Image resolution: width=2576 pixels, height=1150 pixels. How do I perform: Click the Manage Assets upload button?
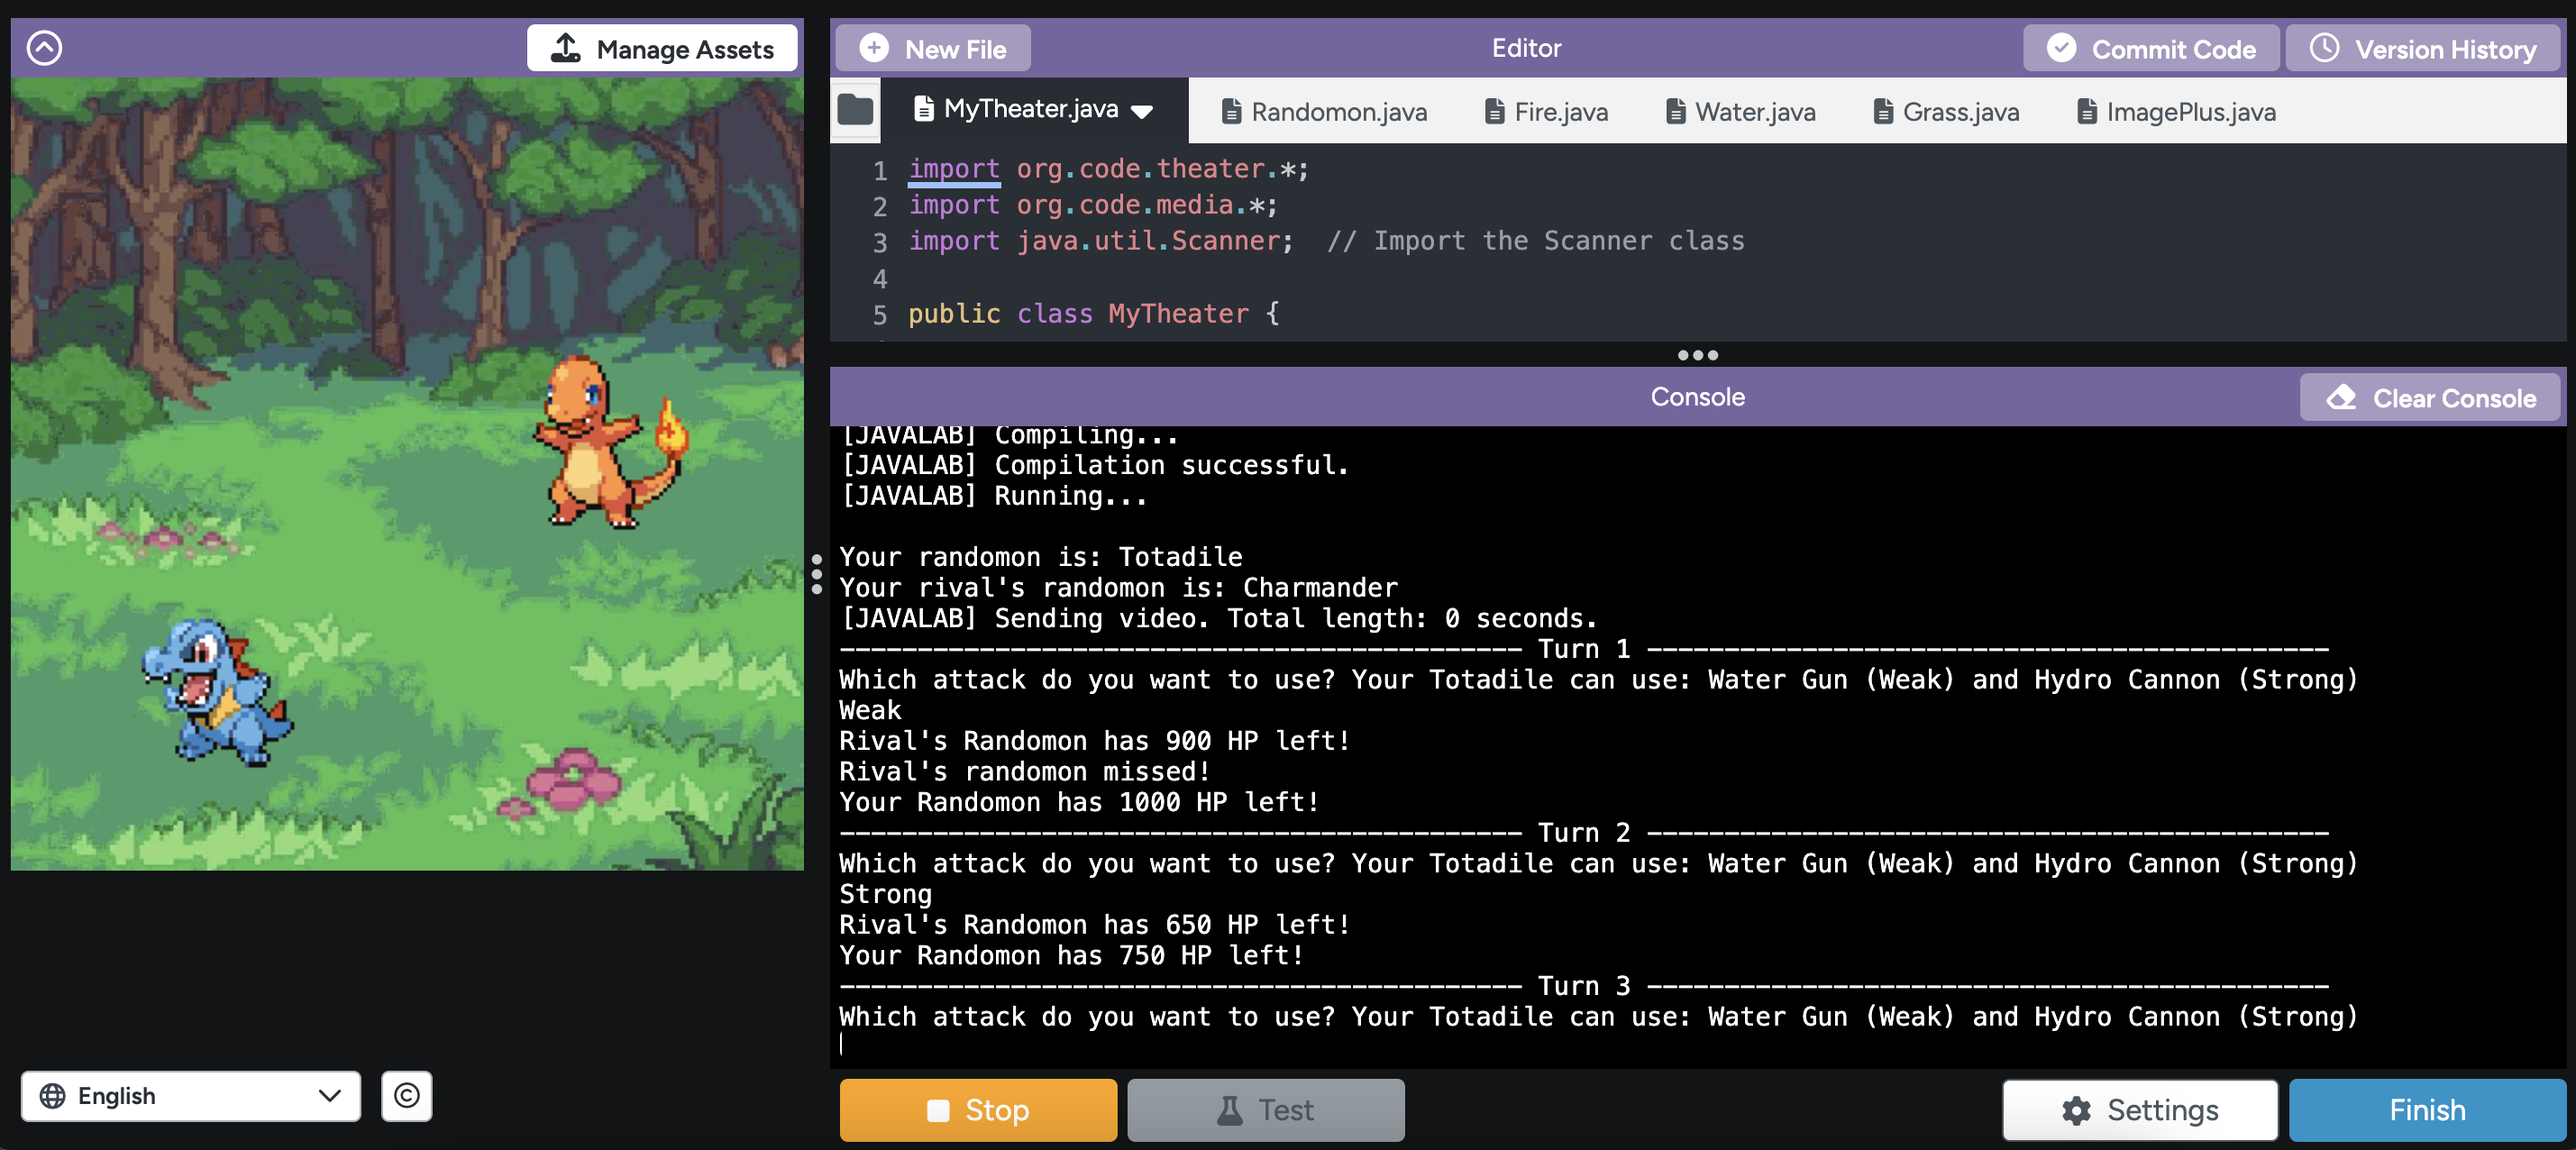(662, 48)
